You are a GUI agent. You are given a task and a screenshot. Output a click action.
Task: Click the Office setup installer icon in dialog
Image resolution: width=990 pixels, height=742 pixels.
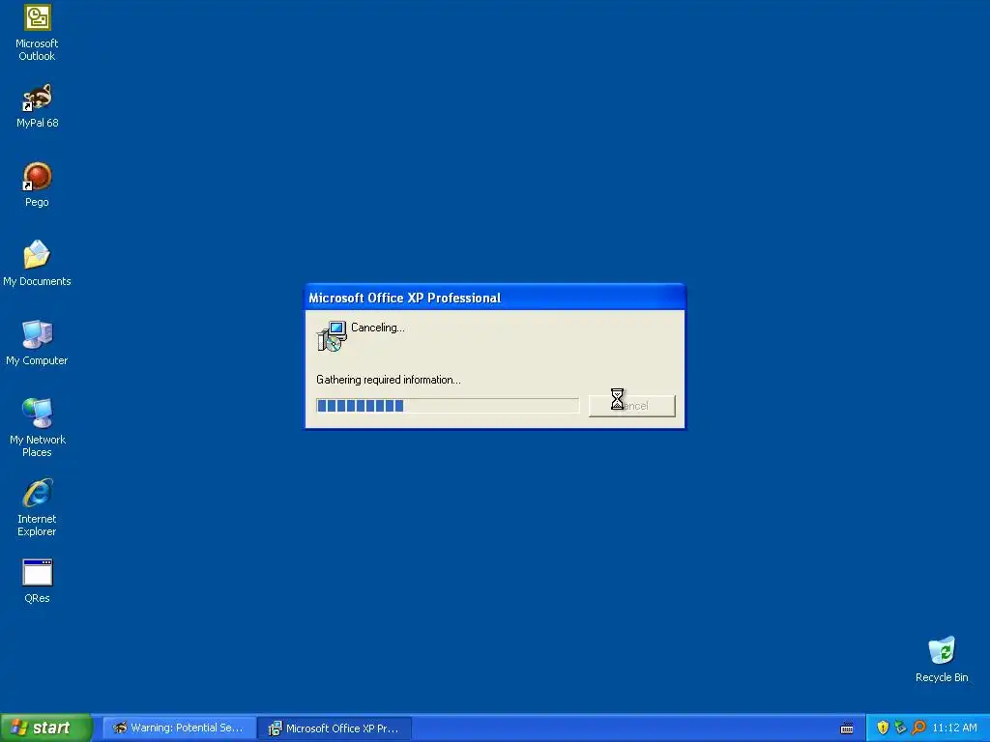[x=332, y=335]
